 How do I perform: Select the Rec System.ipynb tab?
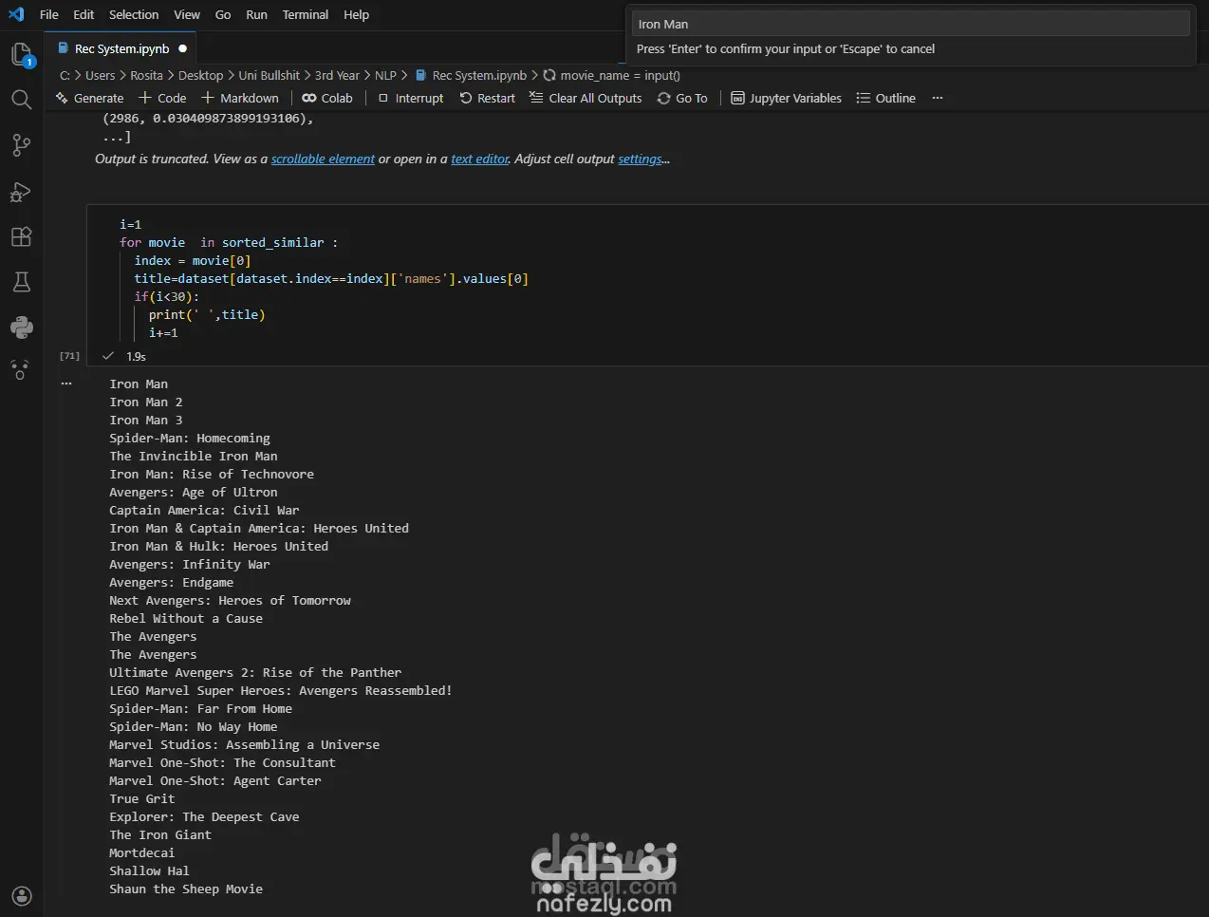coord(121,48)
